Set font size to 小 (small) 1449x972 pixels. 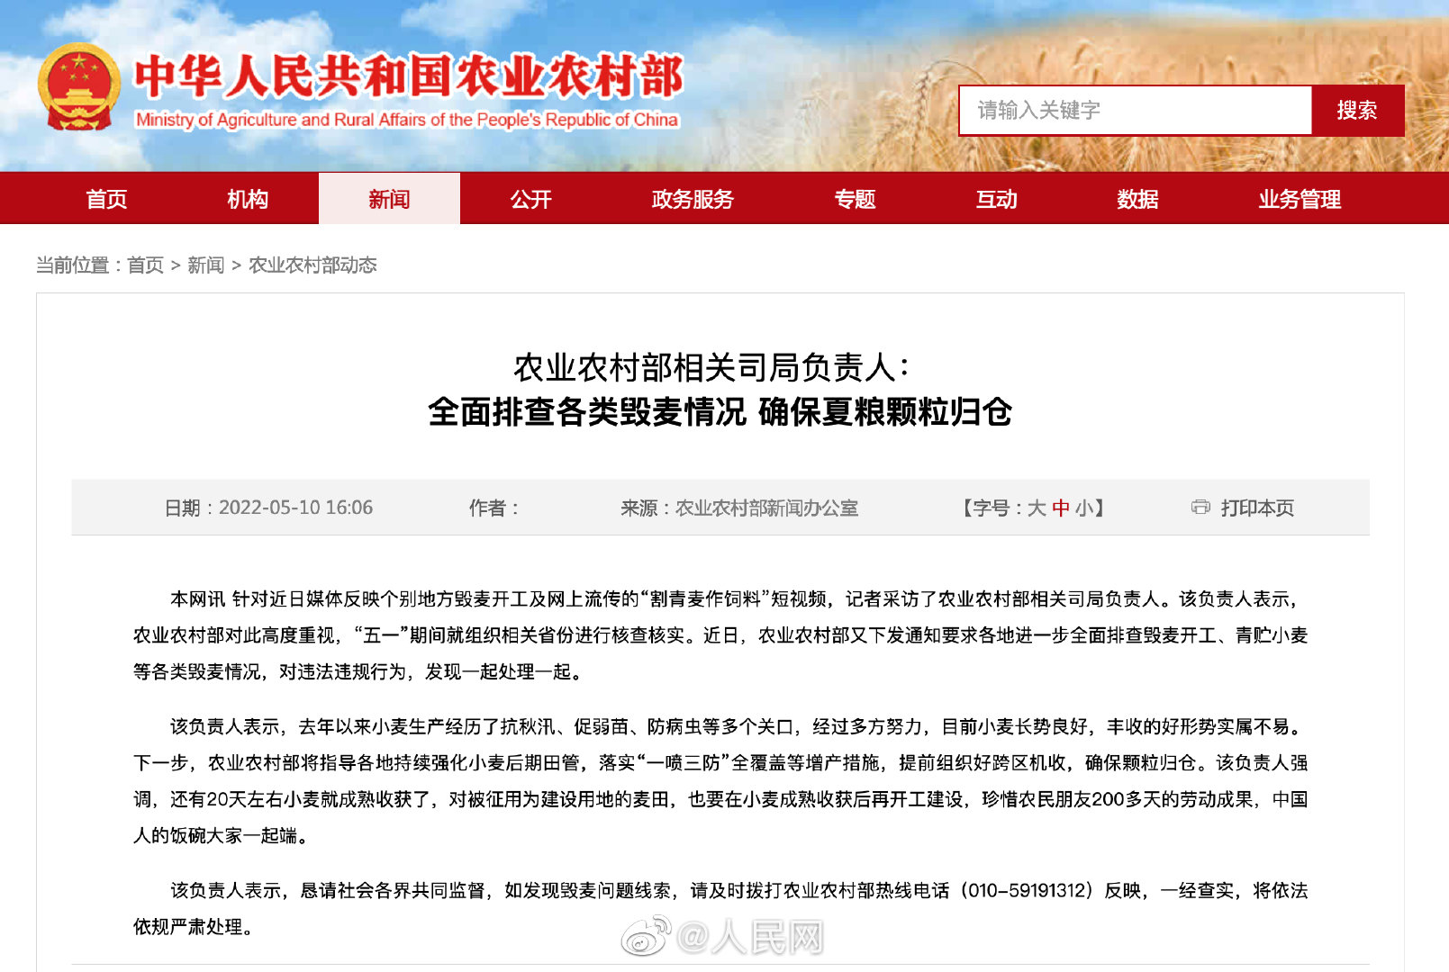pos(1083,508)
